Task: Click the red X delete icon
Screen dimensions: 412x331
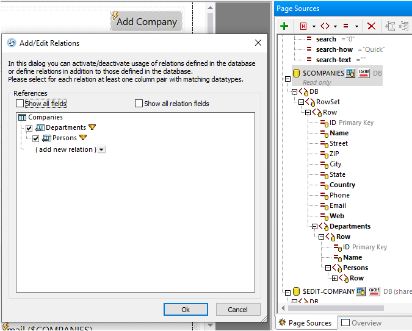Action: pyautogui.click(x=370, y=26)
